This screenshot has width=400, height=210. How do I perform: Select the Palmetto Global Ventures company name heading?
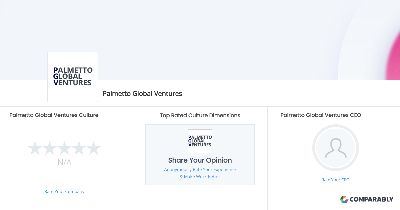(x=142, y=94)
